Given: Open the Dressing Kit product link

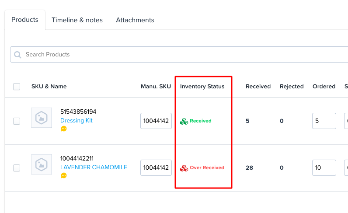Looking at the screenshot, I should pos(77,120).
